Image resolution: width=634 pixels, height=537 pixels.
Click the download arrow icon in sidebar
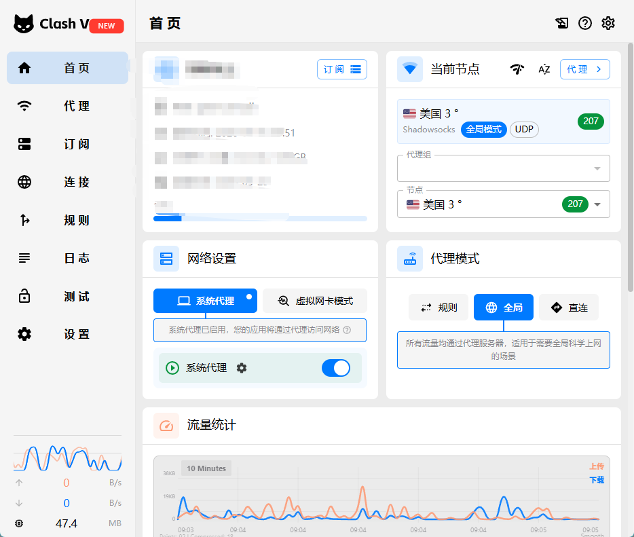[x=19, y=503]
